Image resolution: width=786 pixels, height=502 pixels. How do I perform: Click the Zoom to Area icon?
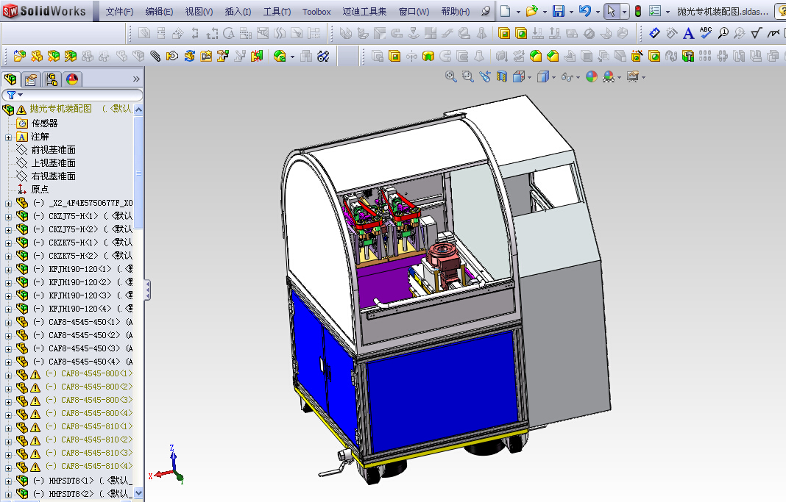[467, 76]
